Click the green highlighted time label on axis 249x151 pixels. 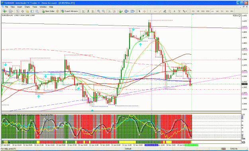pos(192,145)
